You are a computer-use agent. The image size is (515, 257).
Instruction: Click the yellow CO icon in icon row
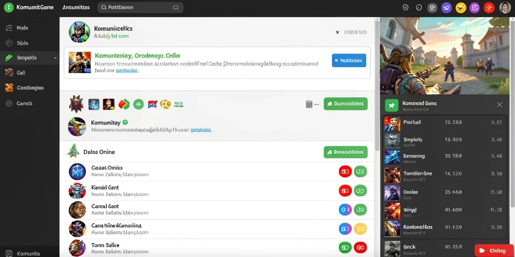pos(165,104)
